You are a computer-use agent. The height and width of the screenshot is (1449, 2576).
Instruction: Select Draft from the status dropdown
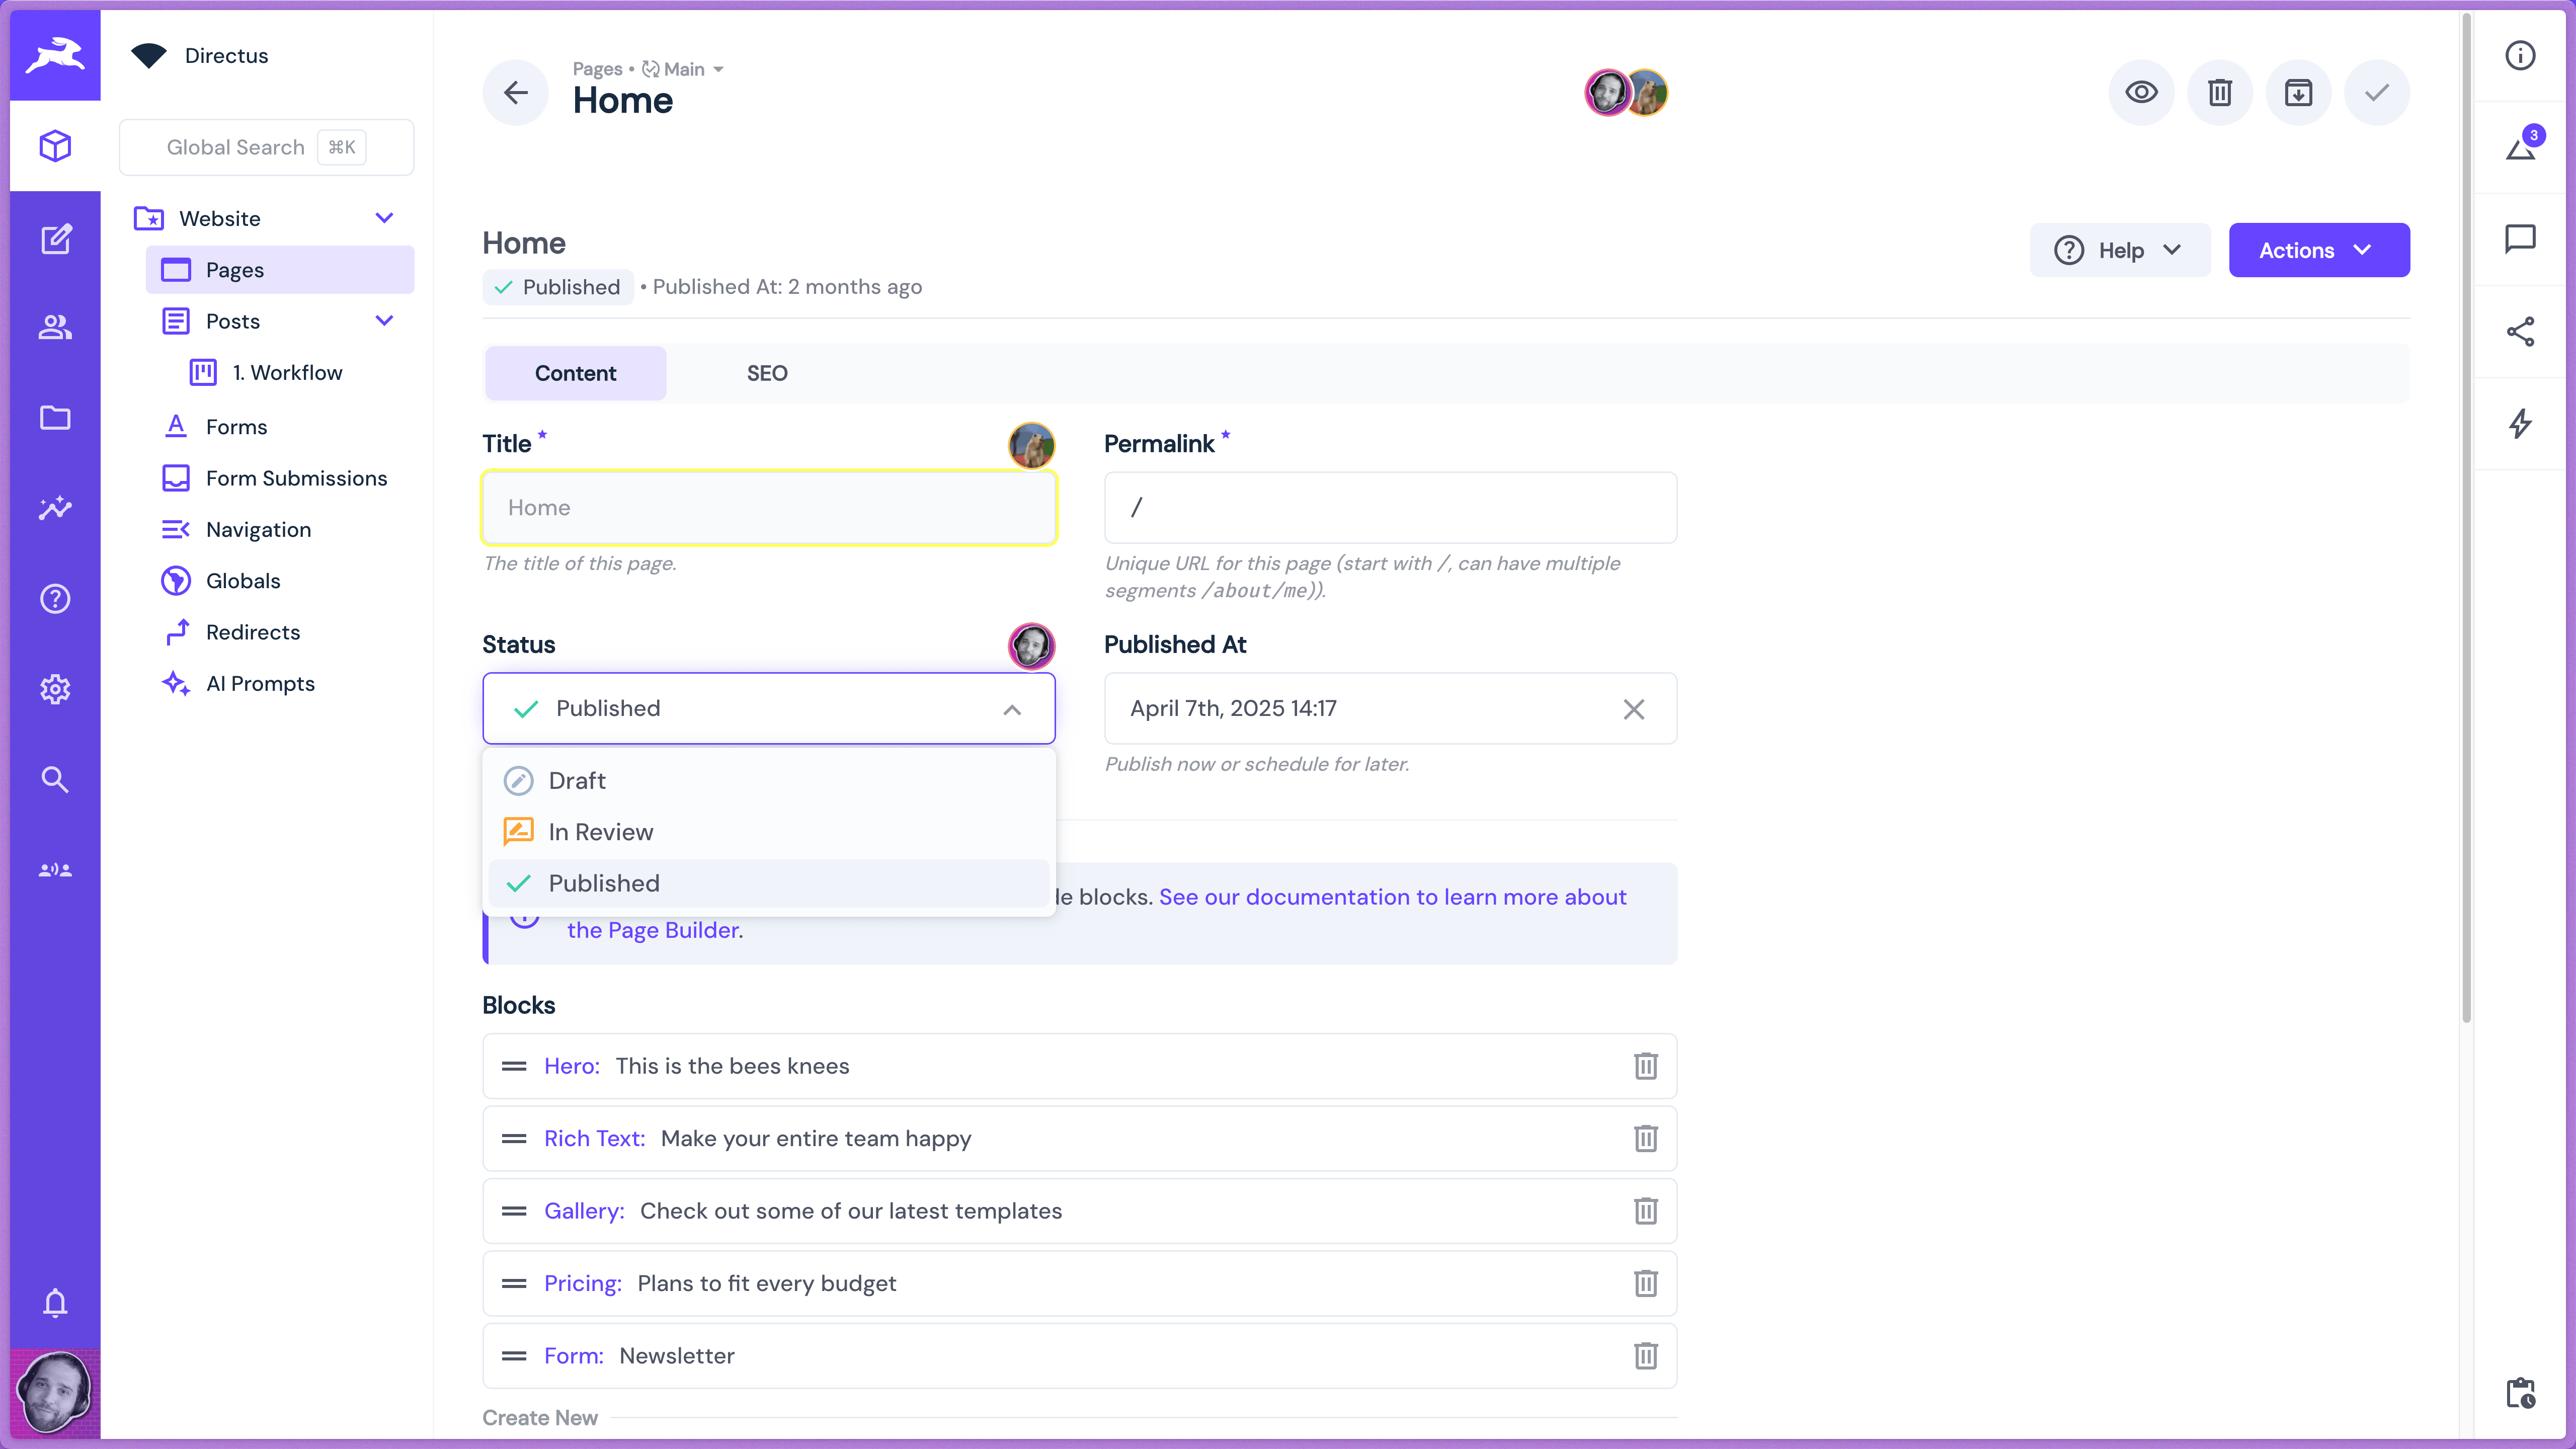[577, 780]
